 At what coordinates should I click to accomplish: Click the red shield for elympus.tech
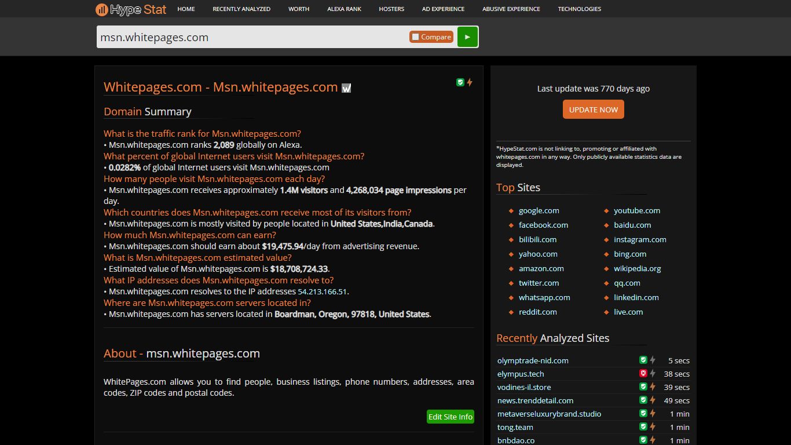click(643, 373)
